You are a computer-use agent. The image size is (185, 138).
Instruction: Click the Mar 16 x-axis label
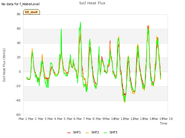(x=168, y=119)
